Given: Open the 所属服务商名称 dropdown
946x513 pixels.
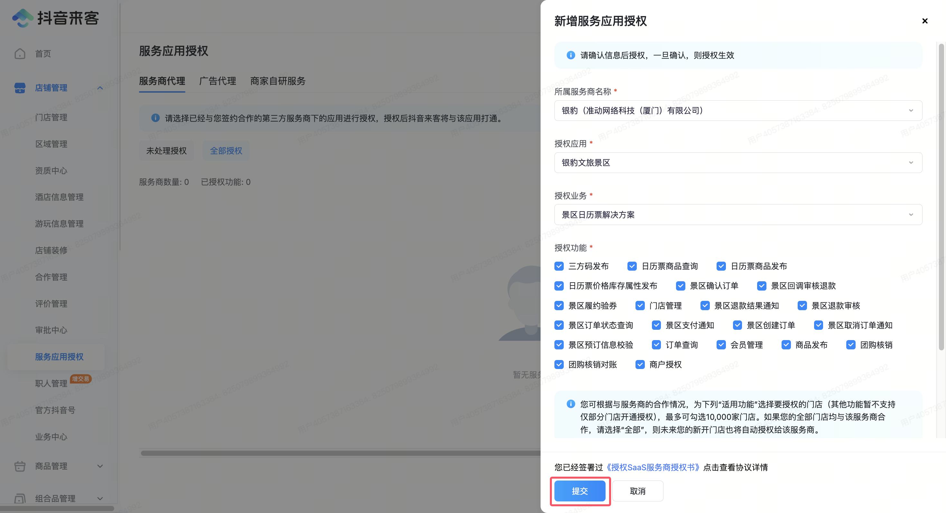Looking at the screenshot, I should (911, 111).
